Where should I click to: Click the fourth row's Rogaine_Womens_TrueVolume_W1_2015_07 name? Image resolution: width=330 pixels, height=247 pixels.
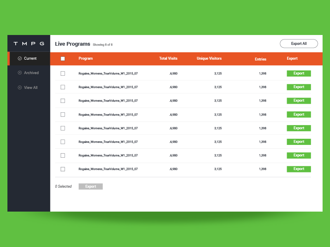point(108,115)
